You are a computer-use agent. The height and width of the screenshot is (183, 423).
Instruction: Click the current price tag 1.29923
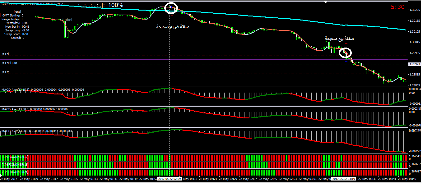point(414,64)
